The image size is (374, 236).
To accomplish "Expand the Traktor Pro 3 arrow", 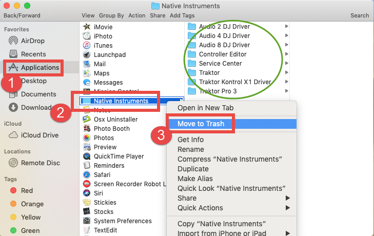I will point(287,91).
